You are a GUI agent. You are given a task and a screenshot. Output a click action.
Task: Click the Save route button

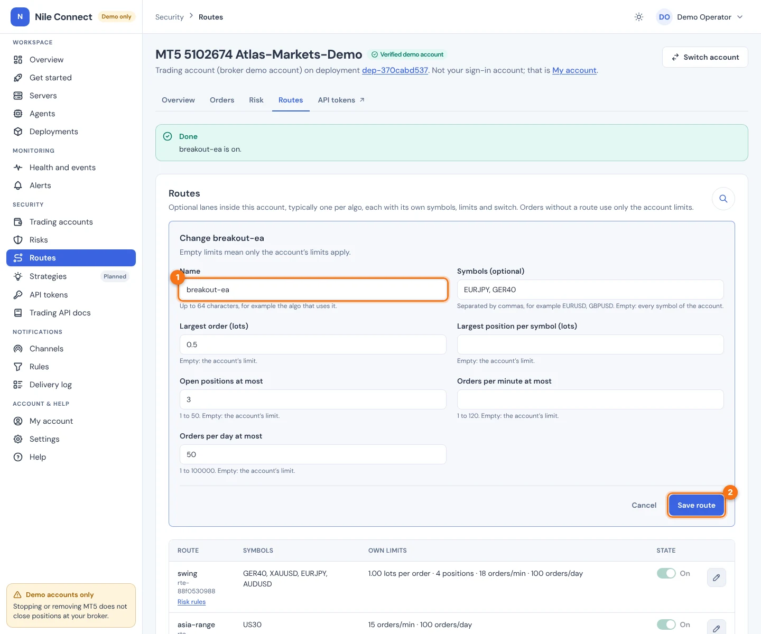tap(697, 505)
